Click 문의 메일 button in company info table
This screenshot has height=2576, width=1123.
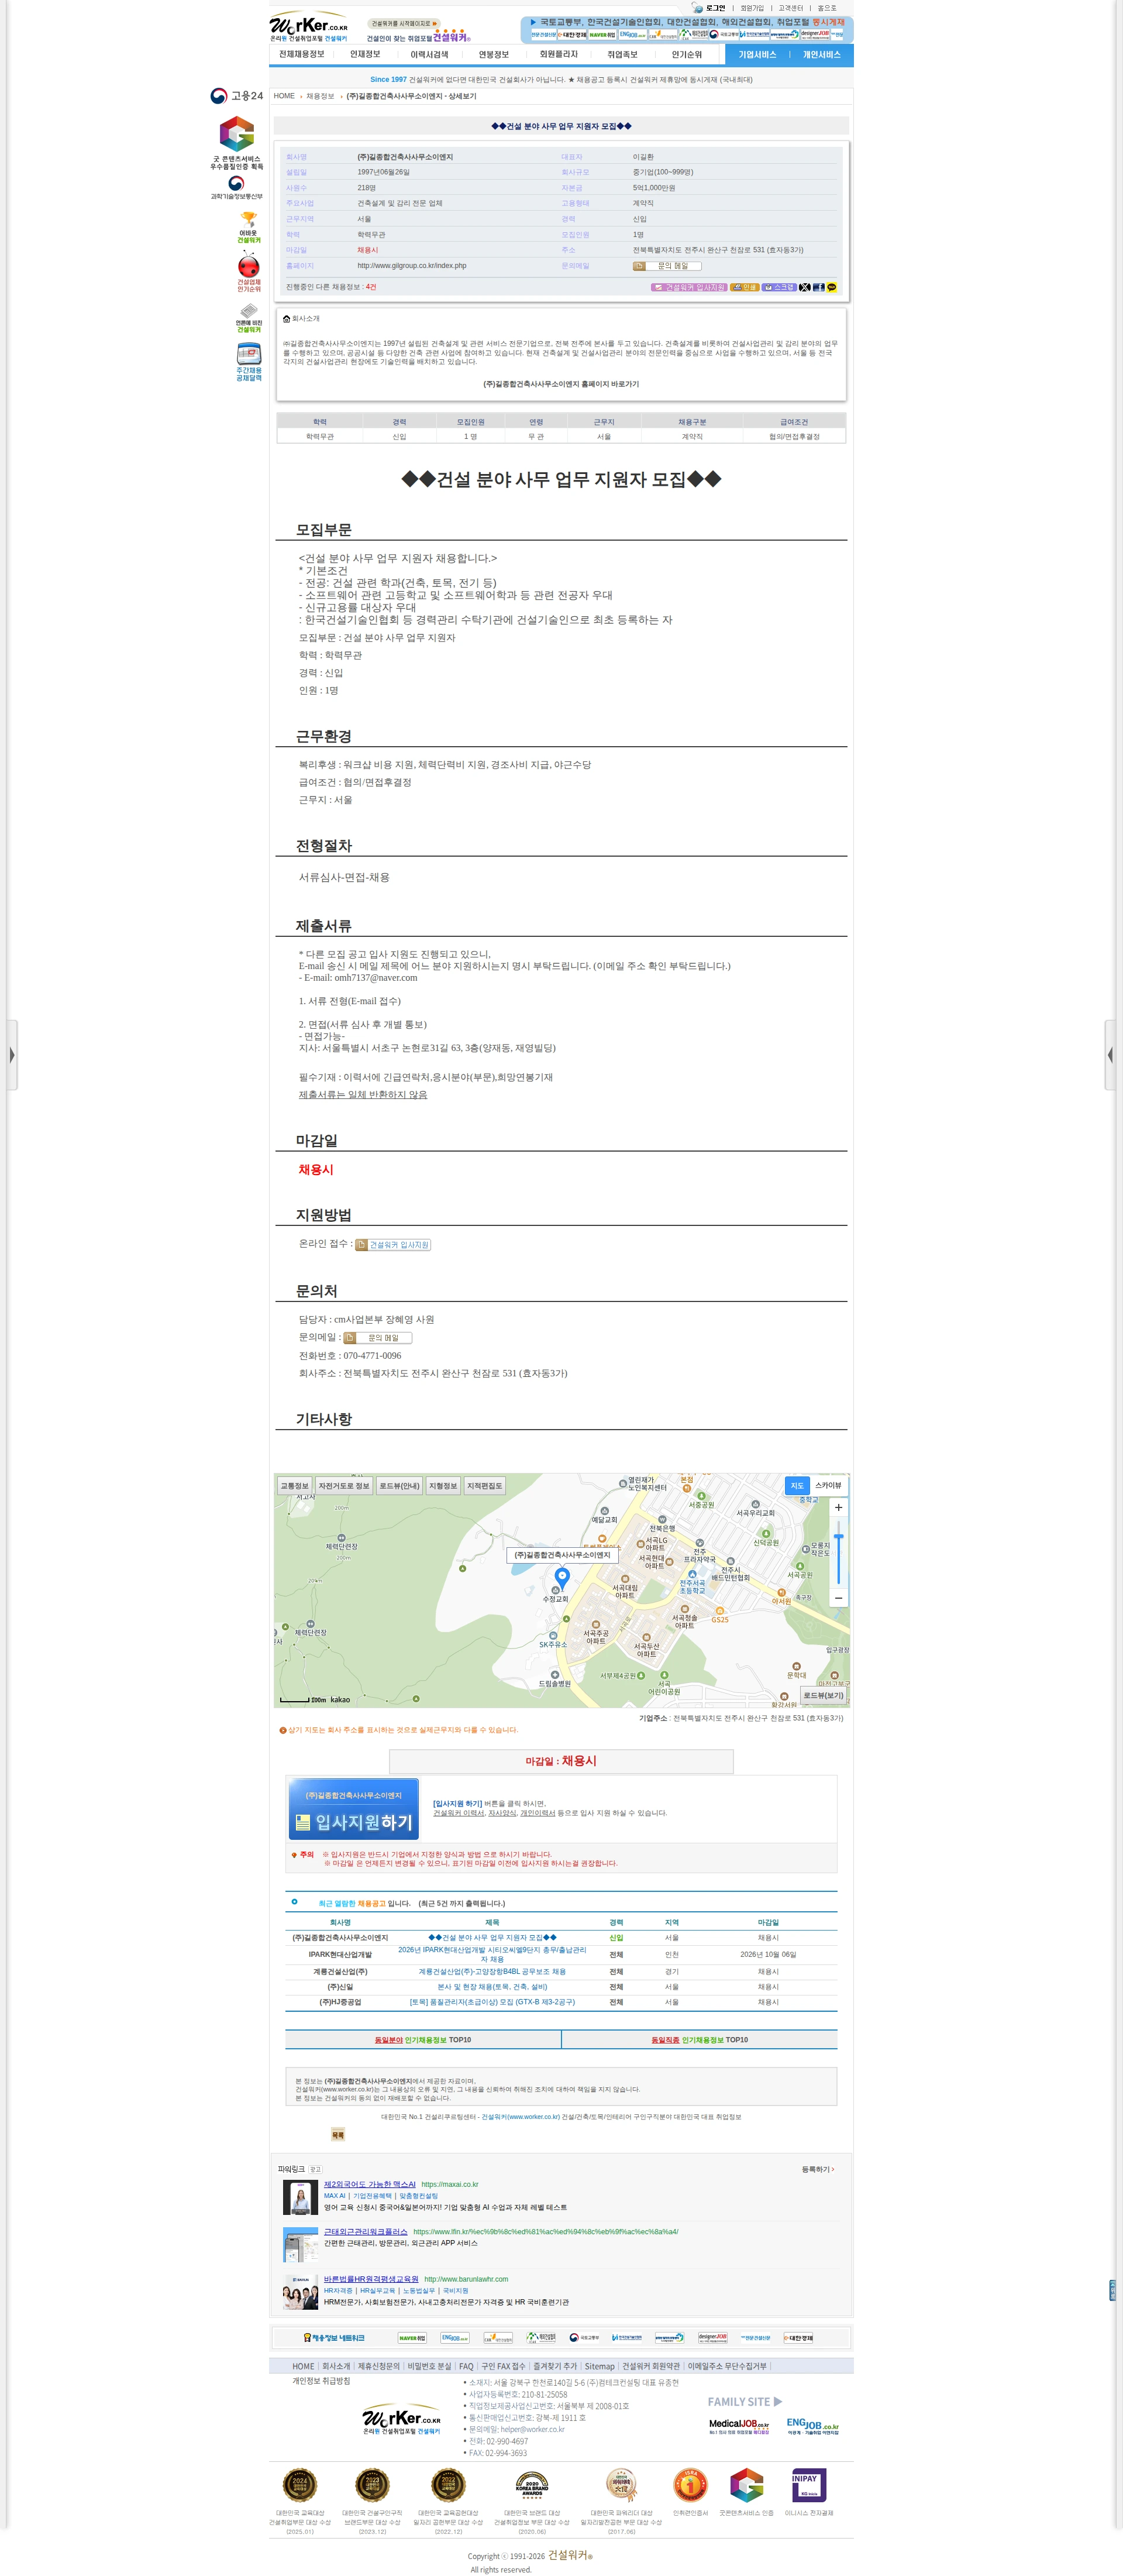[x=666, y=266]
